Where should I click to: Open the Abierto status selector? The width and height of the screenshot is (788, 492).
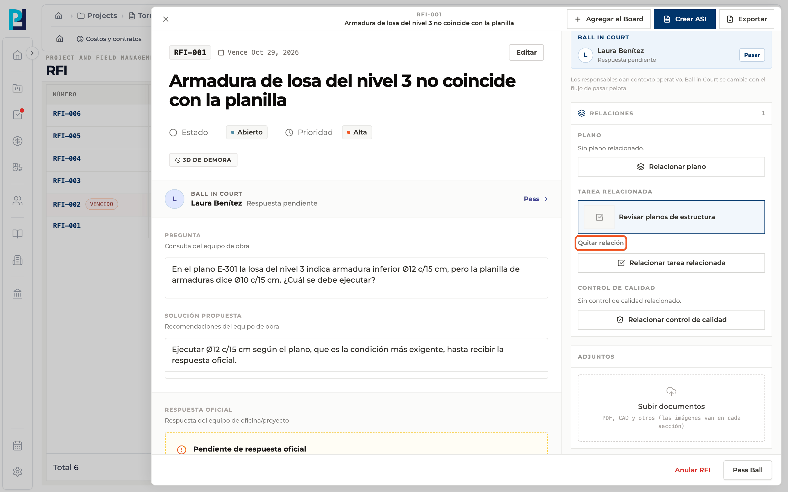point(247,133)
